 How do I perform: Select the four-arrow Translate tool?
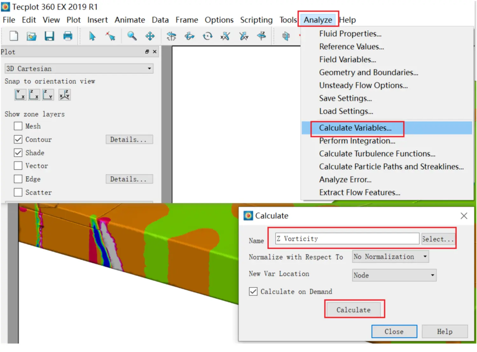[150, 36]
